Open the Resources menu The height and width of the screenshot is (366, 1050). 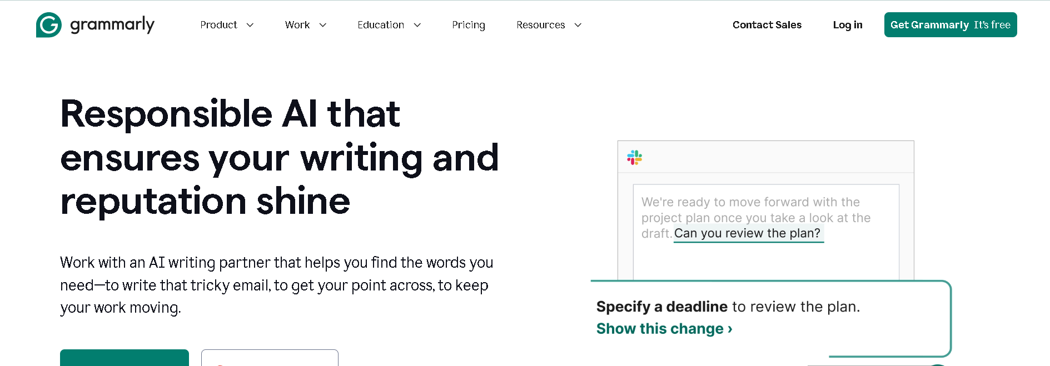pos(540,25)
